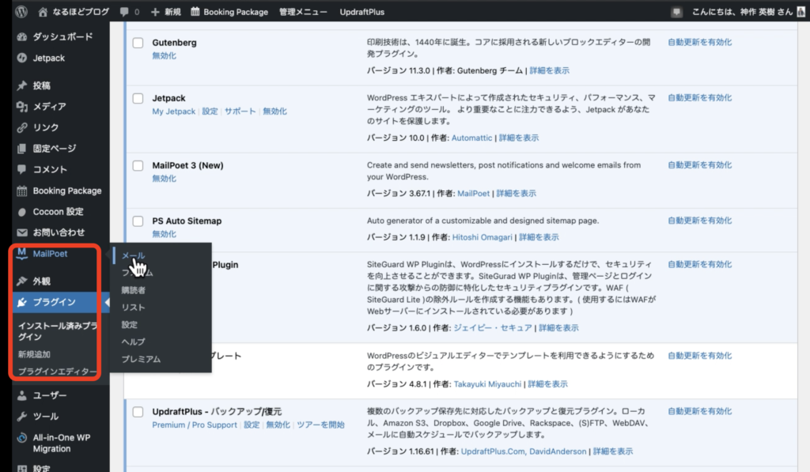
Task: Open author link Automattic
Action: pos(471,138)
